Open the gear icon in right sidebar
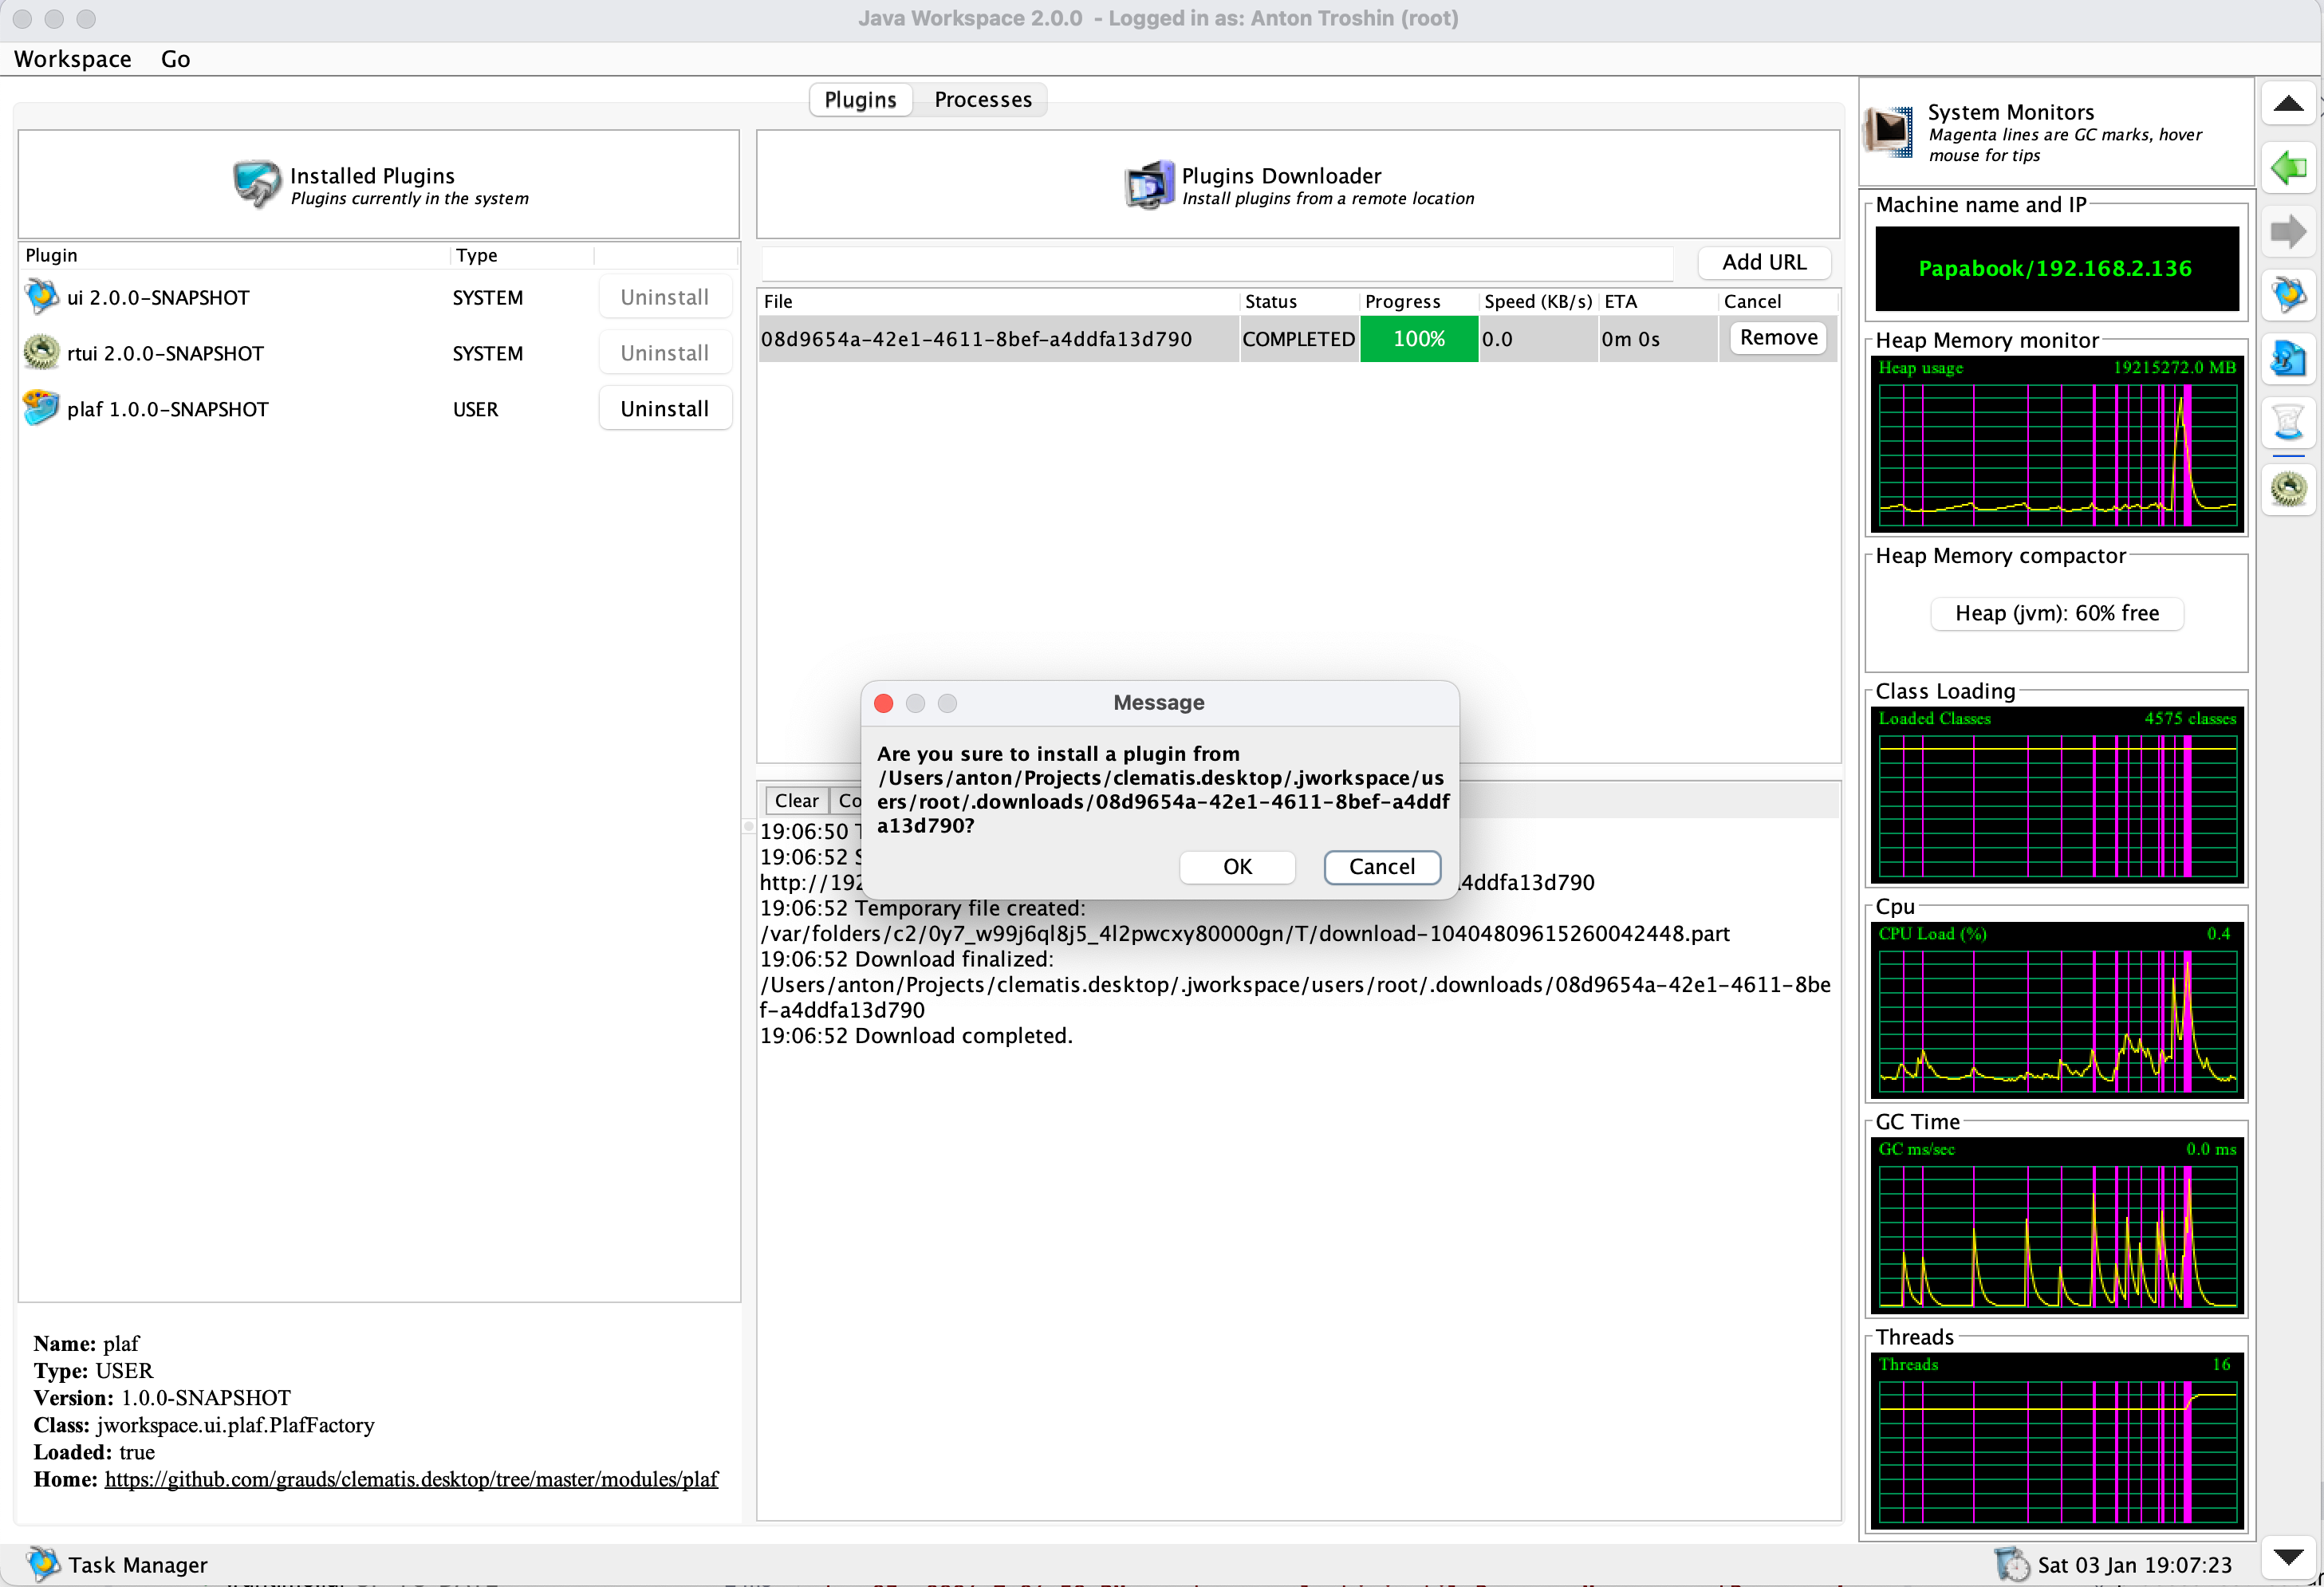The image size is (2324, 1587). [2287, 488]
